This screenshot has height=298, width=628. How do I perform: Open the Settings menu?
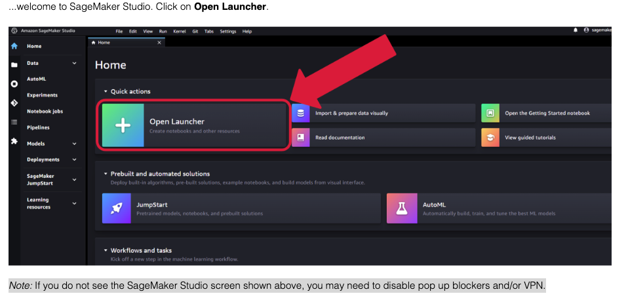228,32
